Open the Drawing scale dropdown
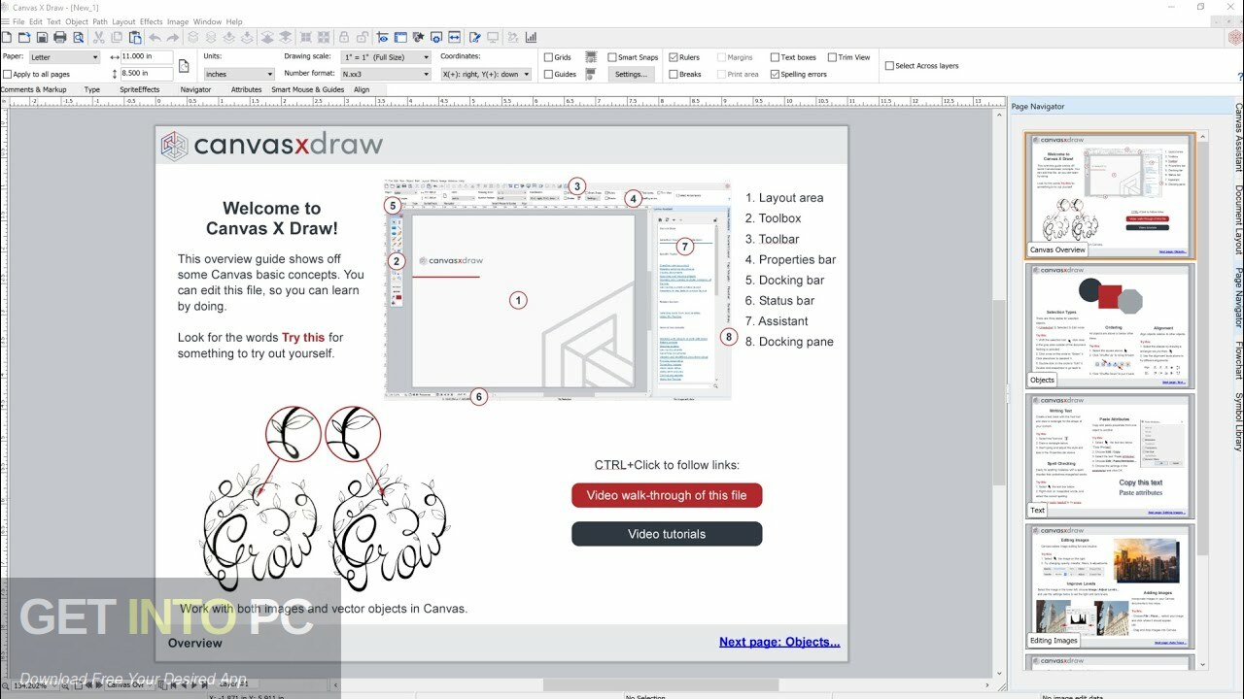 [x=386, y=57]
